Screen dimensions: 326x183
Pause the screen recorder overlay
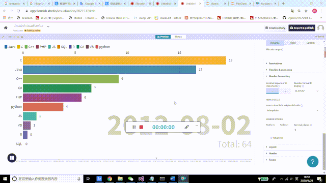point(134,127)
